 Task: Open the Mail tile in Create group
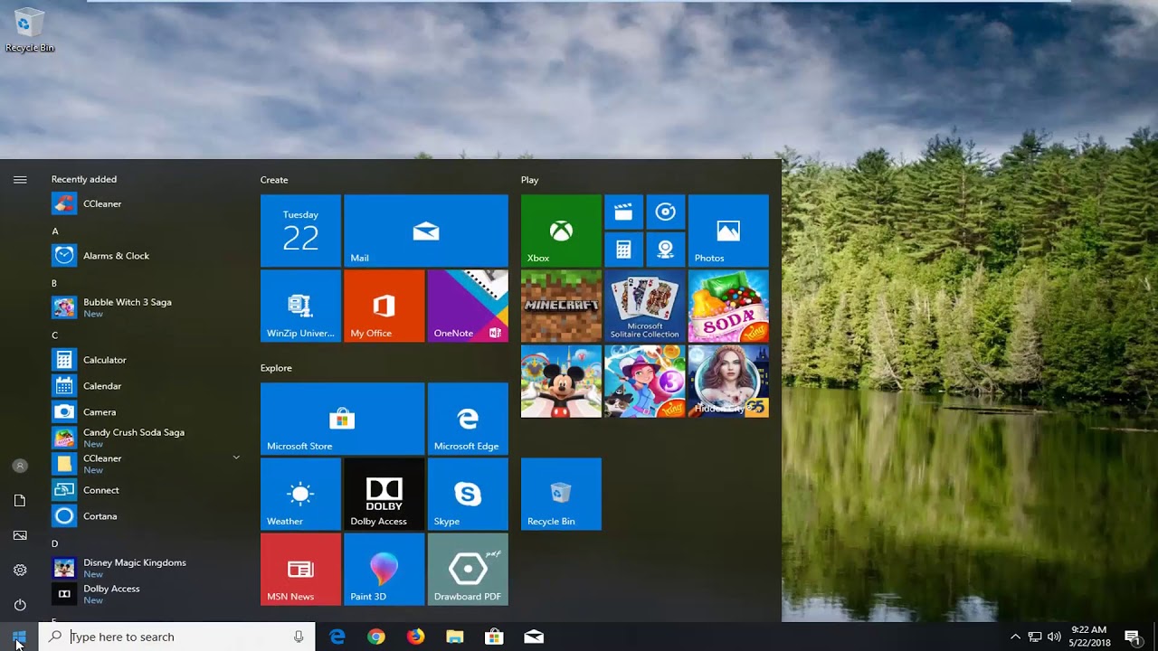point(426,231)
